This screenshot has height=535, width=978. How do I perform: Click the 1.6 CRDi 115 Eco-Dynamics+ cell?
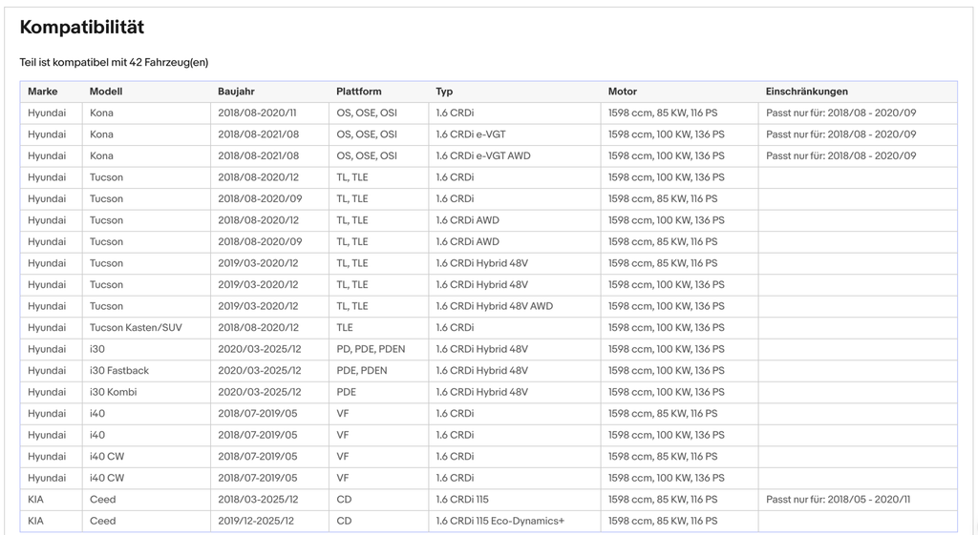pyautogui.click(x=500, y=521)
